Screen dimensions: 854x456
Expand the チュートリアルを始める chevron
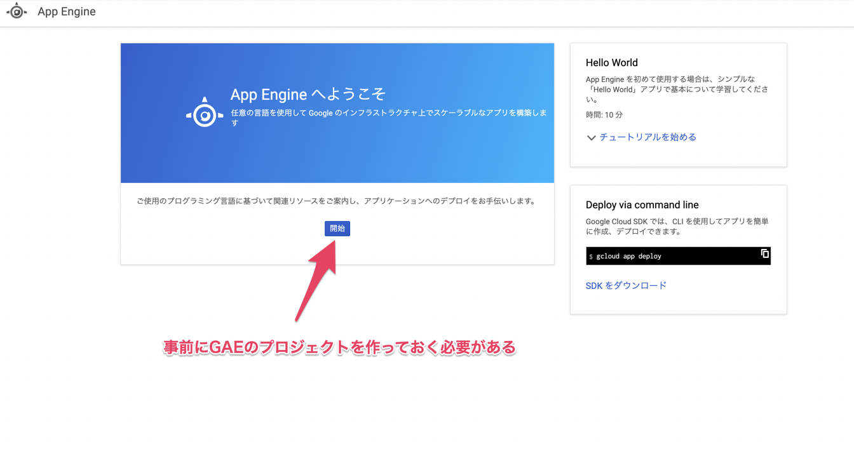[591, 138]
